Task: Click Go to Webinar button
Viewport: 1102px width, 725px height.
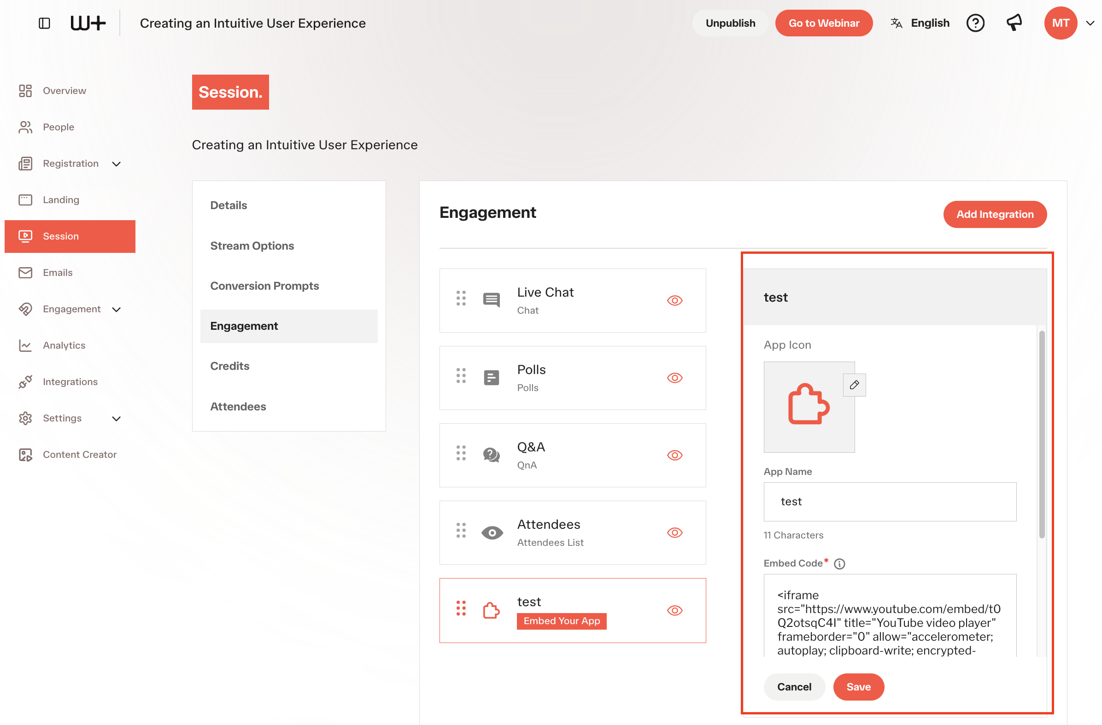Action: [x=824, y=23]
